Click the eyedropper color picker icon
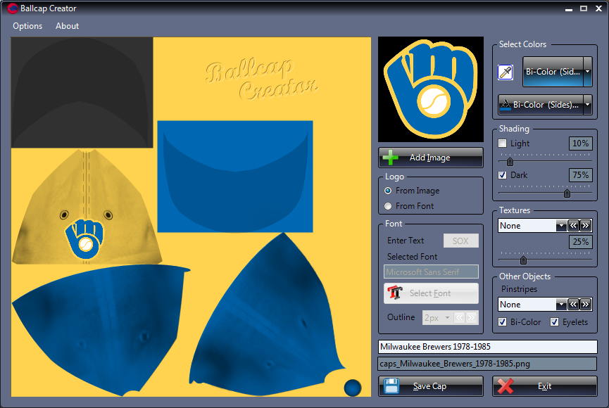Viewport: 609px width, 408px height. coord(506,72)
